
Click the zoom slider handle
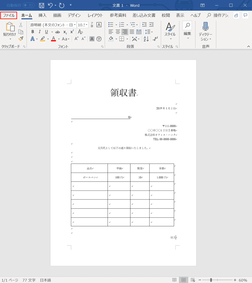211,280
